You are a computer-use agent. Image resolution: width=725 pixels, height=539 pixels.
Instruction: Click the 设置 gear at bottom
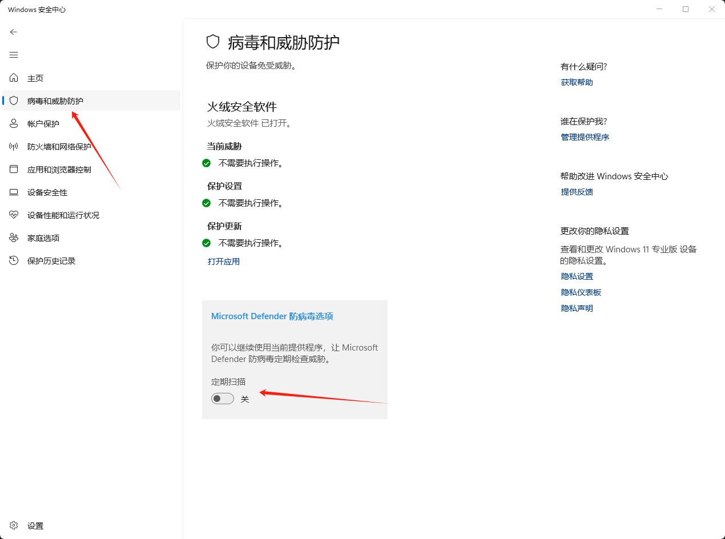(14, 525)
